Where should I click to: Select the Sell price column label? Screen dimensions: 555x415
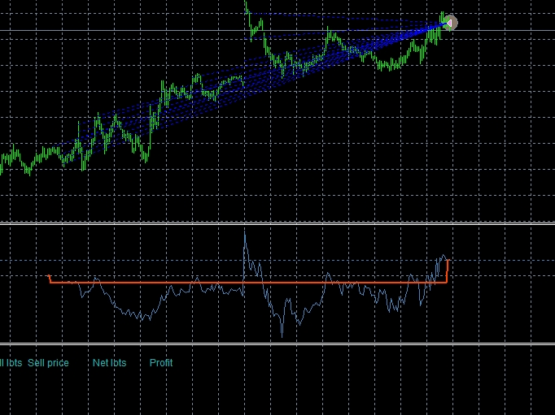[x=48, y=363]
